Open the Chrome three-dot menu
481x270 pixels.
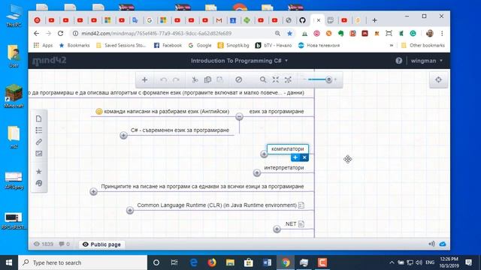(x=442, y=33)
